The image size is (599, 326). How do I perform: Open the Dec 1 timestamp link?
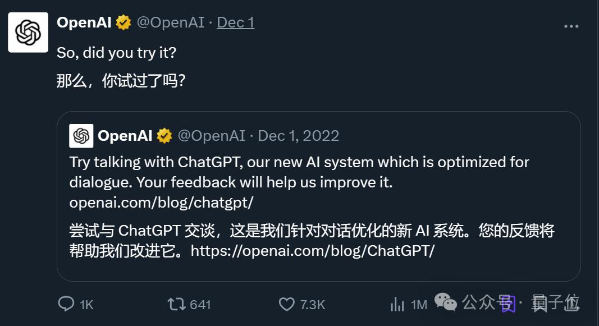tap(235, 22)
